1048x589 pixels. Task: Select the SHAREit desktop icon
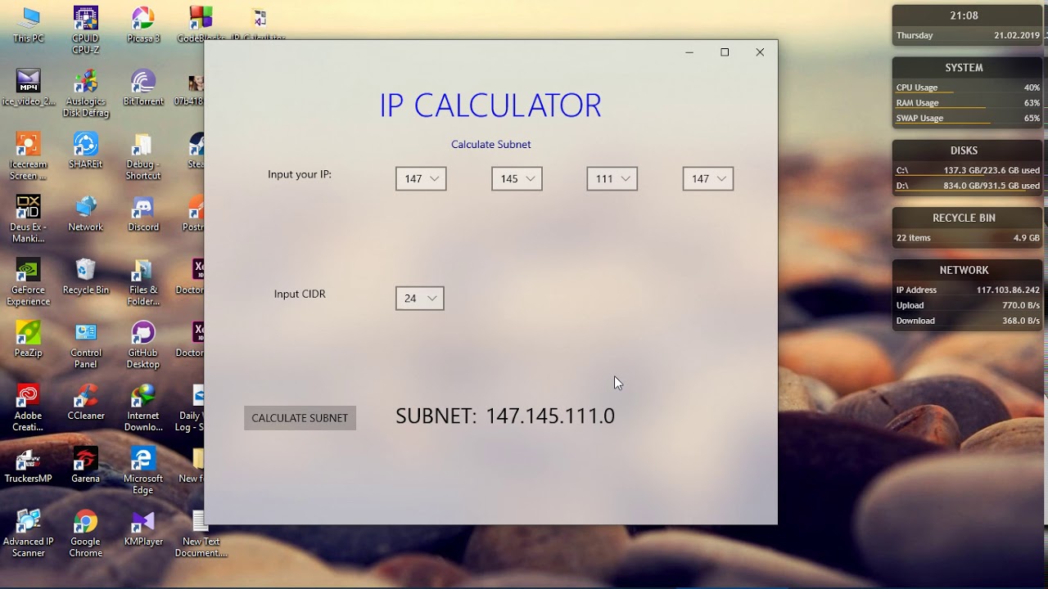tap(86, 151)
